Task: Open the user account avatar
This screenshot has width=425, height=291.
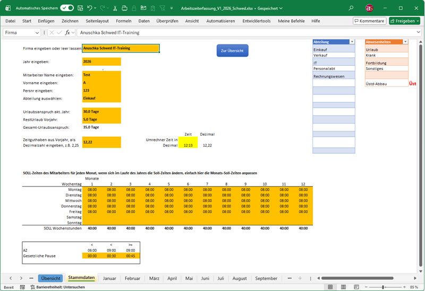Action: click(370, 8)
